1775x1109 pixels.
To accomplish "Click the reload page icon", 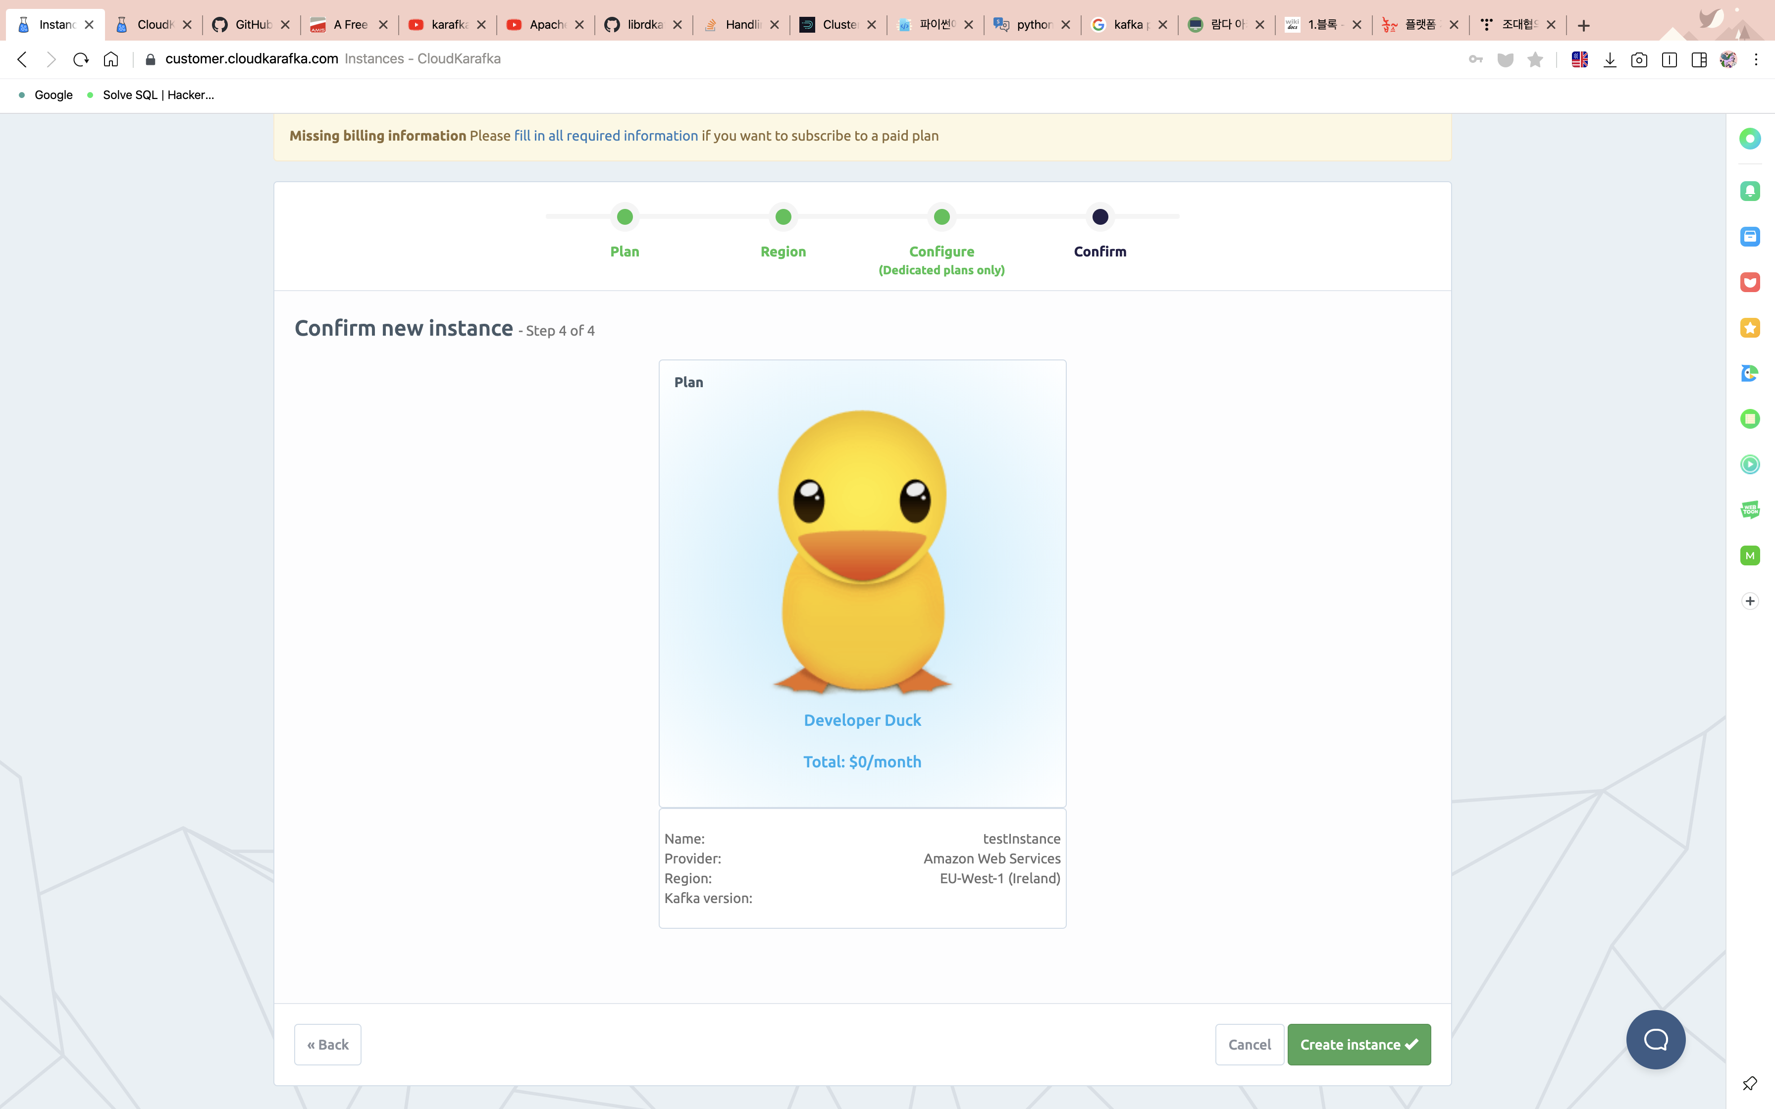I will (x=81, y=59).
